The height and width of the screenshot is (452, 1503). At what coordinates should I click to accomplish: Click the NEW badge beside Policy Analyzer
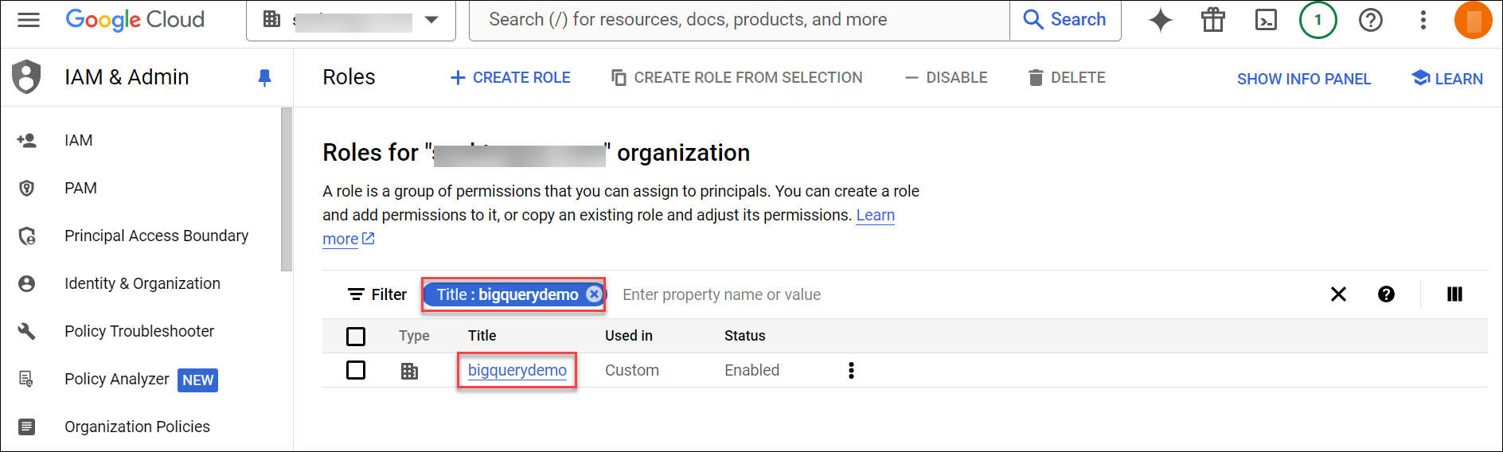tap(198, 380)
